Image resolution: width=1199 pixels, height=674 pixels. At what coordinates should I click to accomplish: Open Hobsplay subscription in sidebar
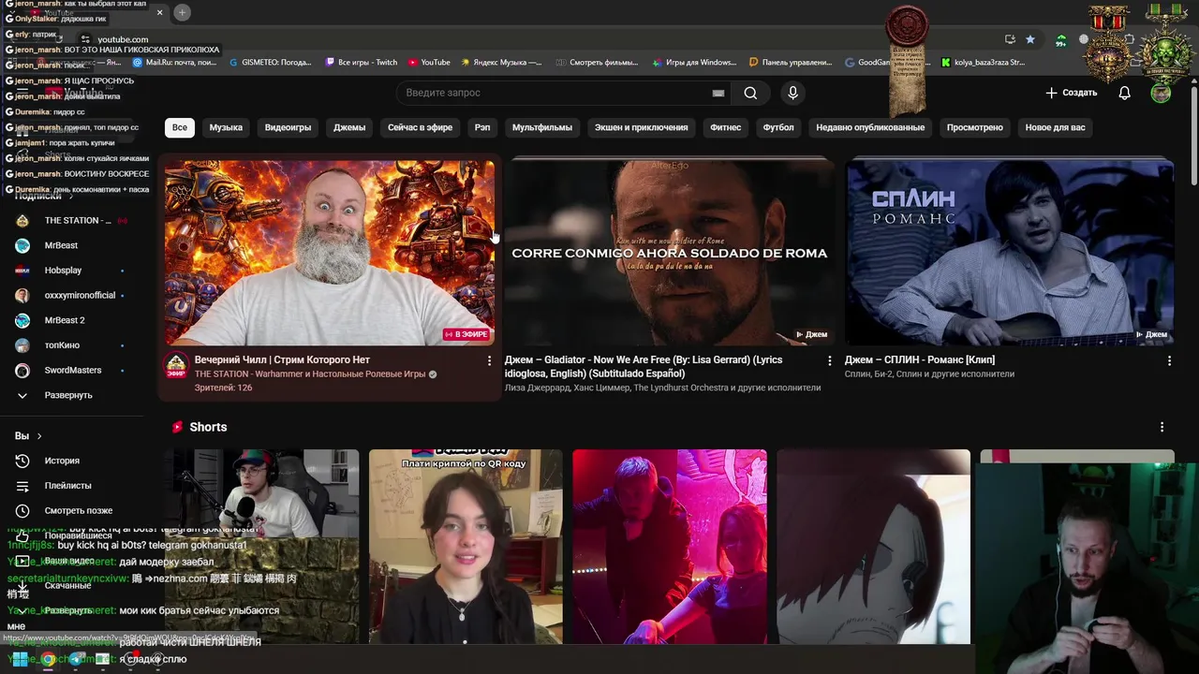72,271
